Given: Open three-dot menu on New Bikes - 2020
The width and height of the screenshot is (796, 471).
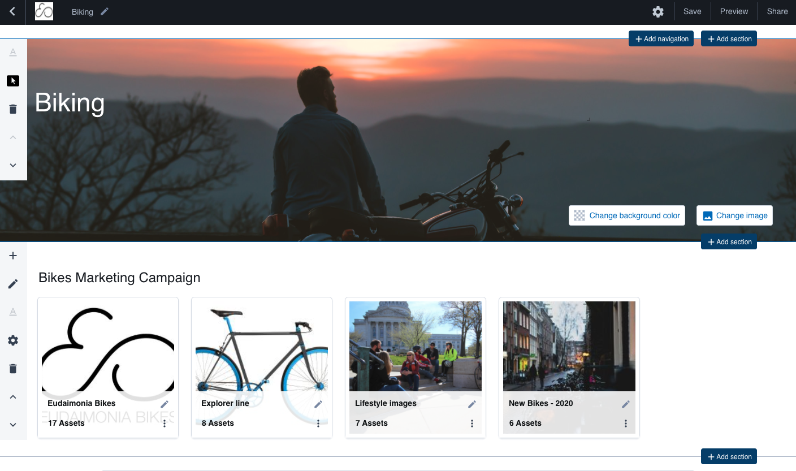Looking at the screenshot, I should [x=626, y=423].
